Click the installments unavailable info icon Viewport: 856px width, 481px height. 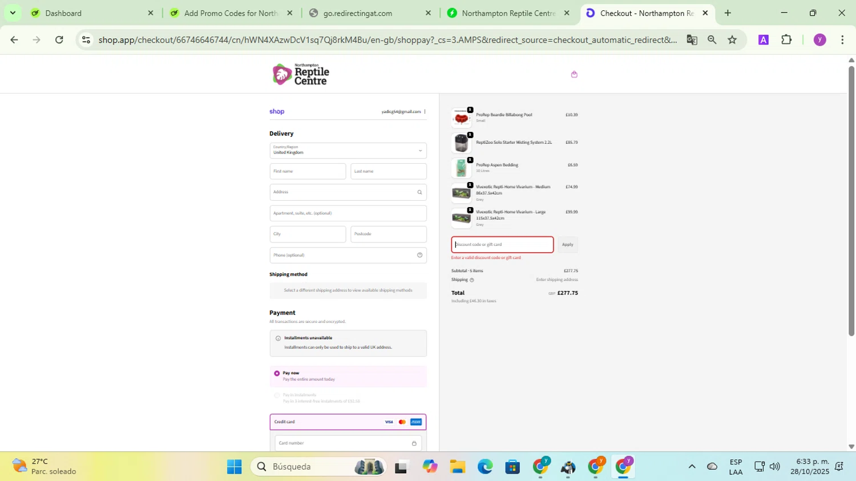tap(278, 338)
